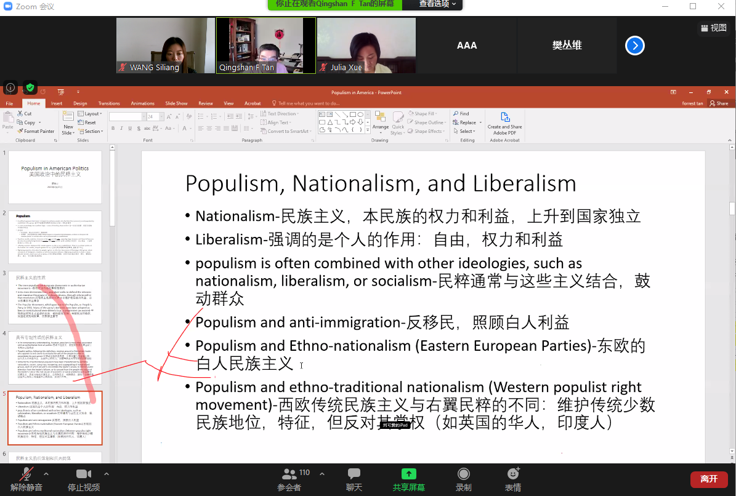Click the Share Screen green icon
Screen dimensions: 736x496
408,474
